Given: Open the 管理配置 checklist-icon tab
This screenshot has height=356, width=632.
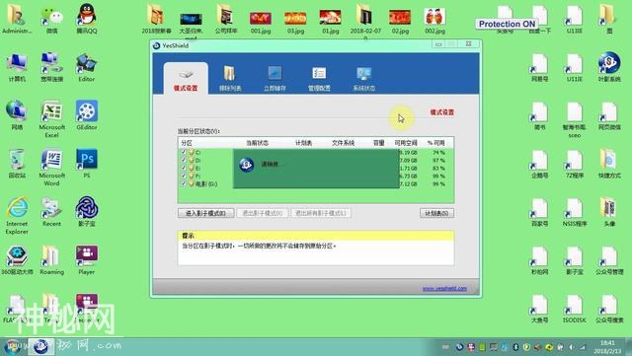Looking at the screenshot, I should [x=319, y=79].
